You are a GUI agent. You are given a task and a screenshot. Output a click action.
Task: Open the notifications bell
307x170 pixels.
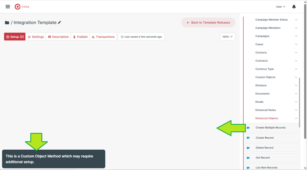point(294,7)
